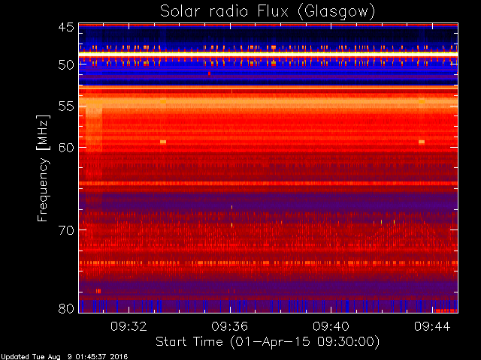
Task: Click the 09:44 time tick label
Action: click(432, 326)
